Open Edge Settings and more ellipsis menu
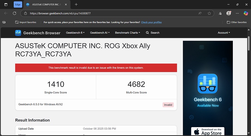This screenshot has width=251, height=136. [x=237, y=13]
